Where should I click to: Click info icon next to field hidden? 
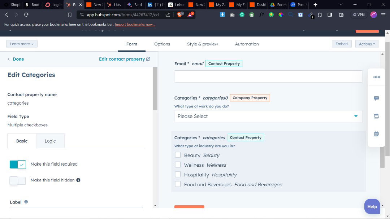pos(78,180)
